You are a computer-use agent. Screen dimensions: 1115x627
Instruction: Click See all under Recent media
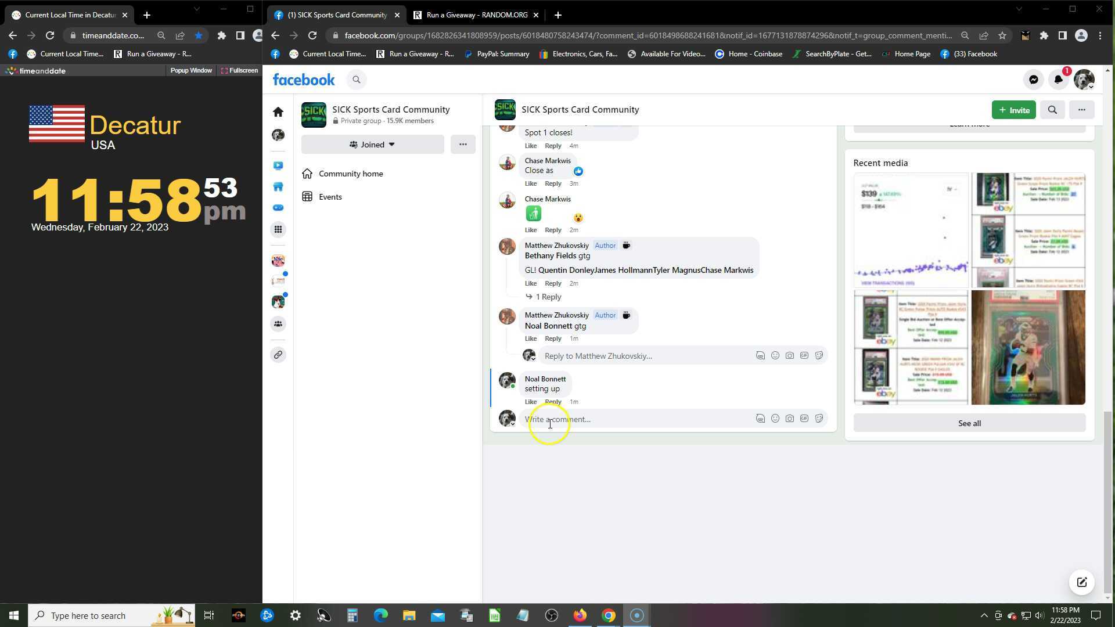(x=969, y=423)
